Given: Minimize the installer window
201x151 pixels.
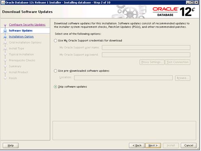Looking at the screenshot, I should (x=188, y=2).
